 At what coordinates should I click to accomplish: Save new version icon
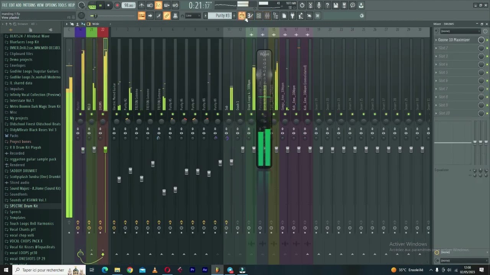coord(344,5)
